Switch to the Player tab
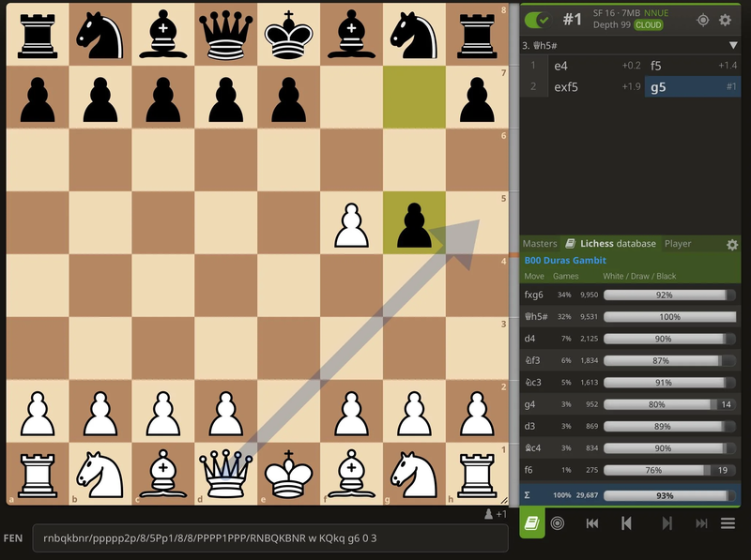 tap(678, 244)
